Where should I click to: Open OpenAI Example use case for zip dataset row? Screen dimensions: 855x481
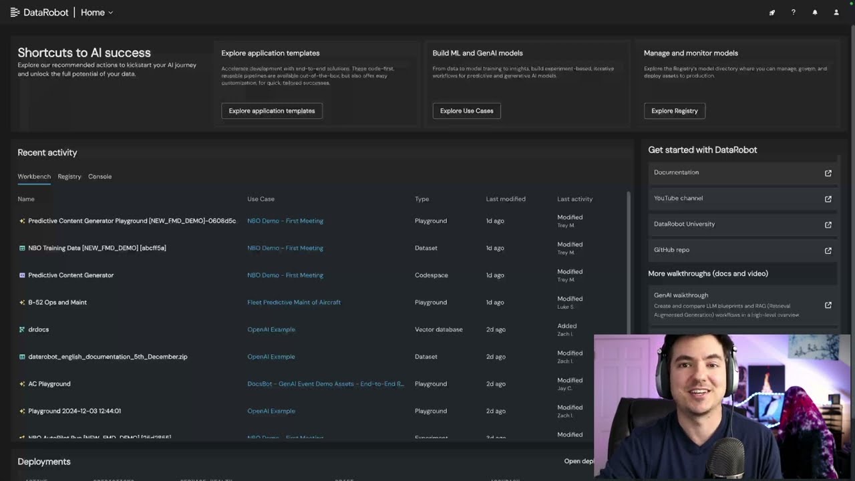tap(271, 357)
